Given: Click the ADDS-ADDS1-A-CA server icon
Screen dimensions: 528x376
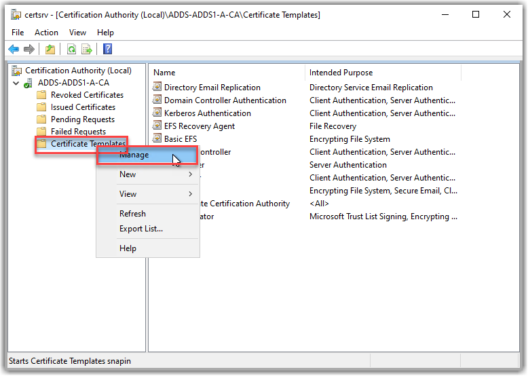Looking at the screenshot, I should coord(29,83).
